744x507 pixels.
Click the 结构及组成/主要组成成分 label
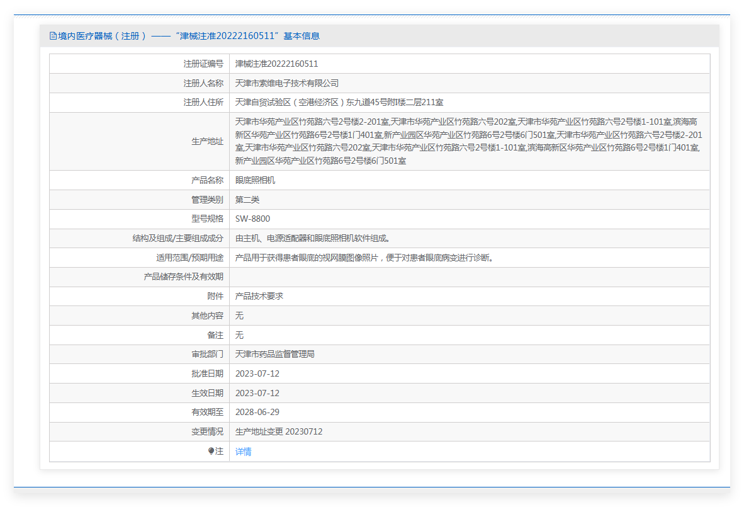[x=178, y=238]
